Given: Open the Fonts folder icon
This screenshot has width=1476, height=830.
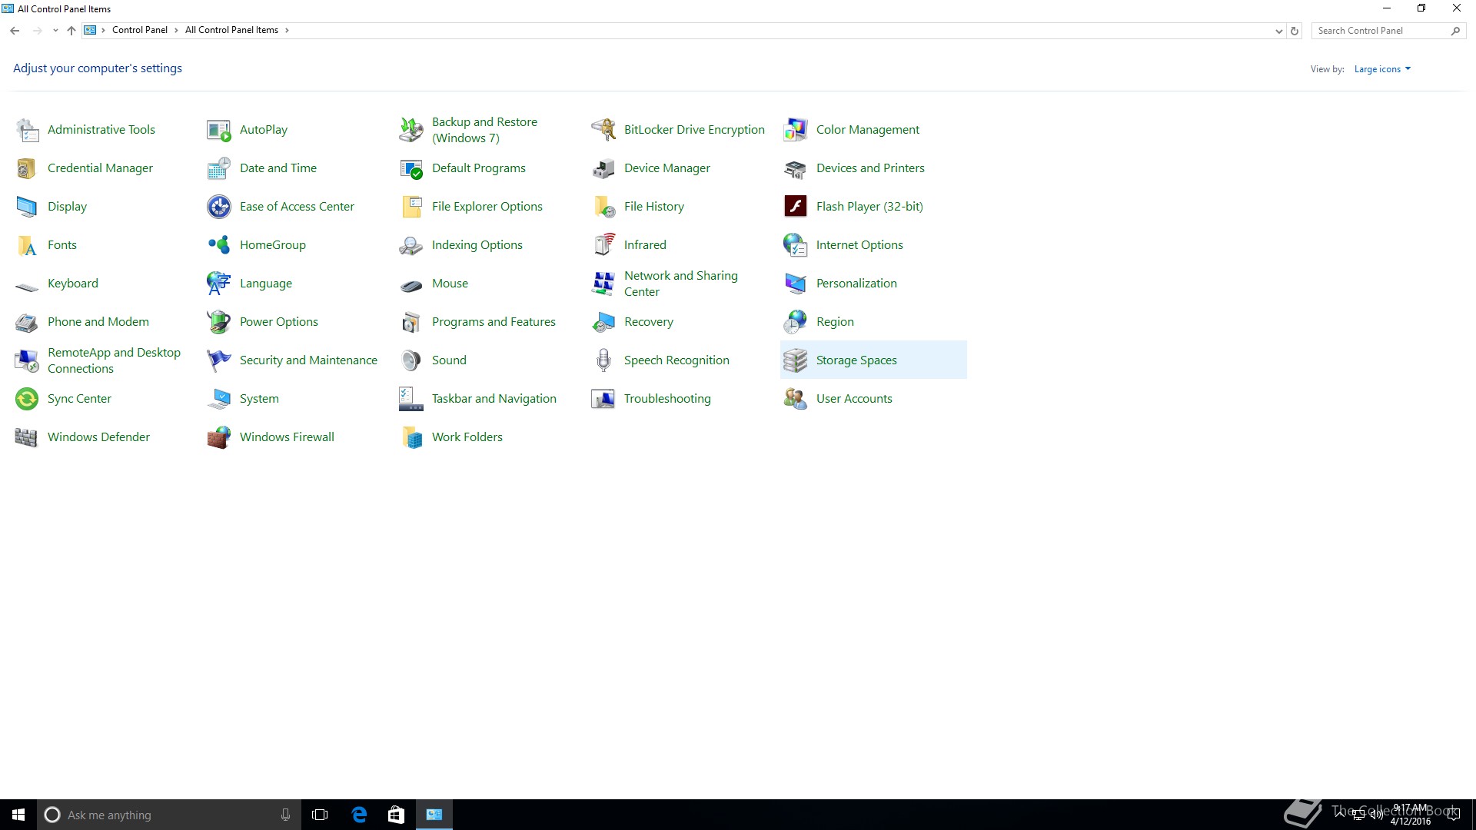Looking at the screenshot, I should [x=27, y=245].
